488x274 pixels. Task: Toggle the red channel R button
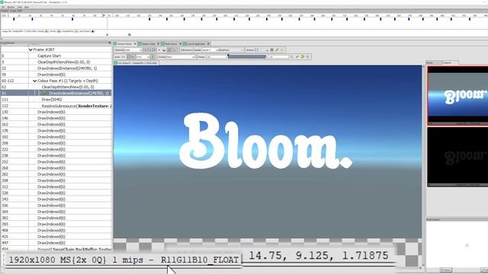146,50
